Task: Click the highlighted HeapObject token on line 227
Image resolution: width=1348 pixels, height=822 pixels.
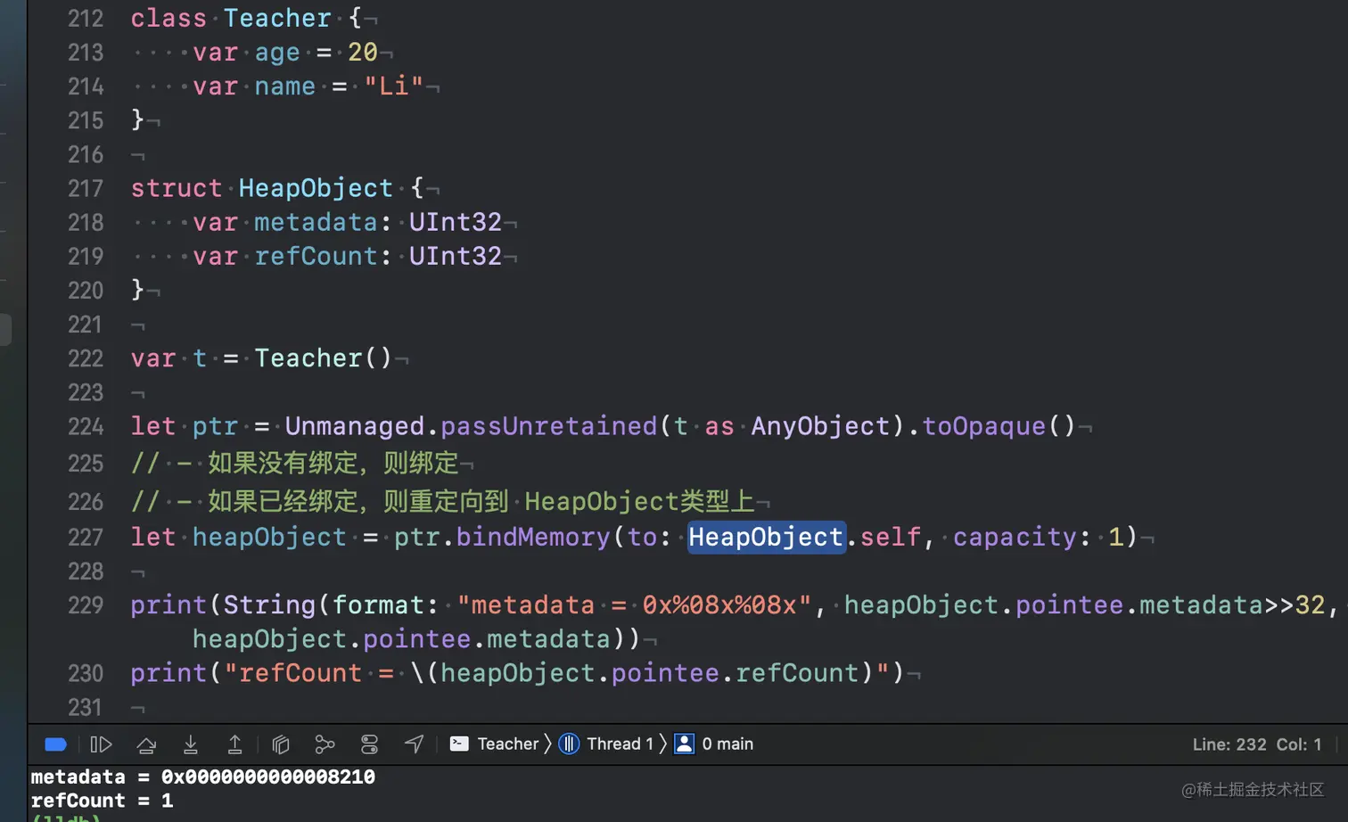Action: (x=766, y=538)
